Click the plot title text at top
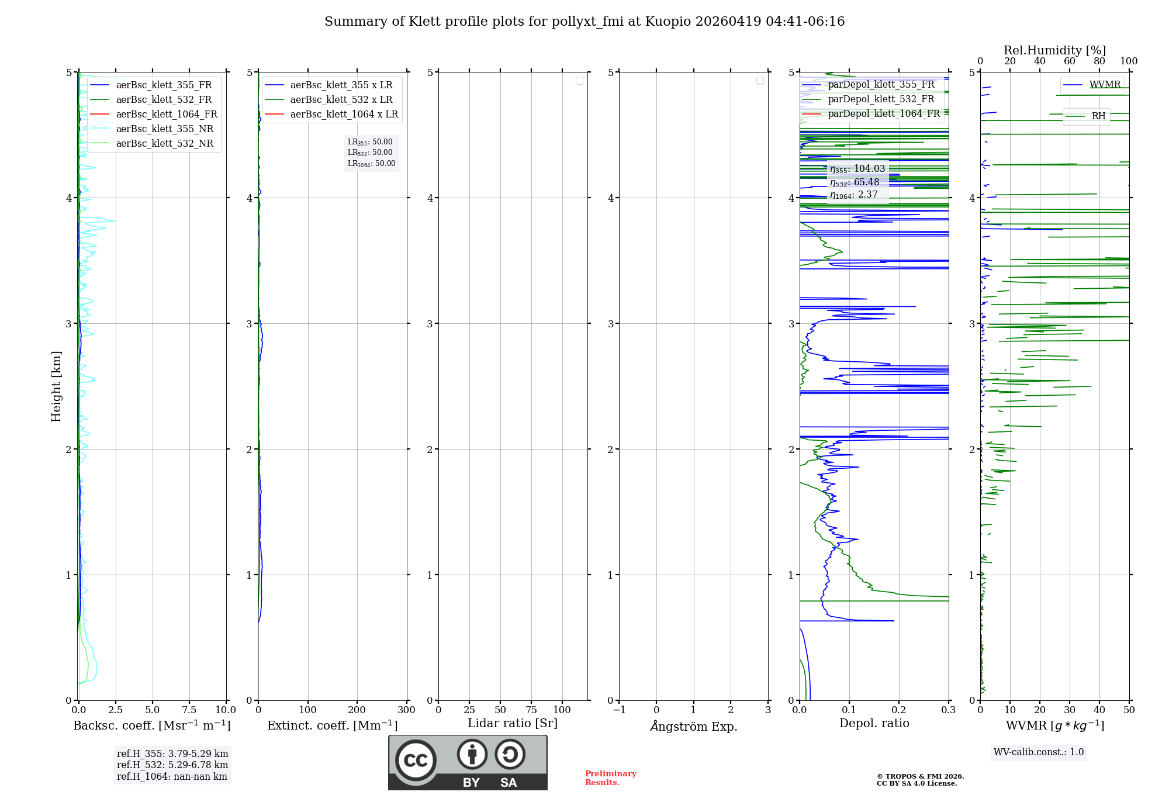 [584, 22]
